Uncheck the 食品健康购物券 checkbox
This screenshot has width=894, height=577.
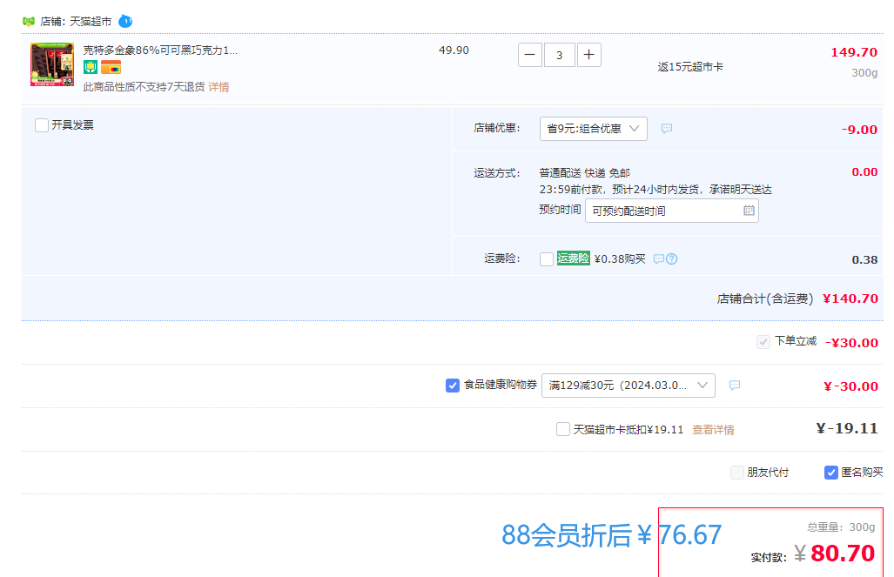[x=452, y=386]
